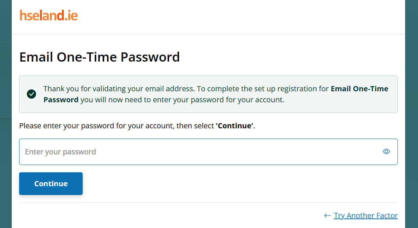Click the Email One-Time Password heading
The width and height of the screenshot is (418, 228).
pos(99,57)
